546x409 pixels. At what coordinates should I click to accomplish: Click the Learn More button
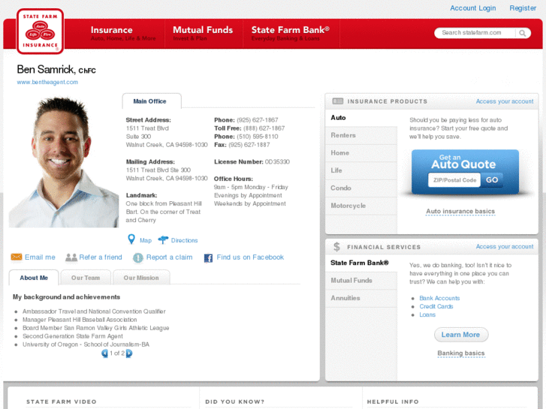[x=460, y=335]
